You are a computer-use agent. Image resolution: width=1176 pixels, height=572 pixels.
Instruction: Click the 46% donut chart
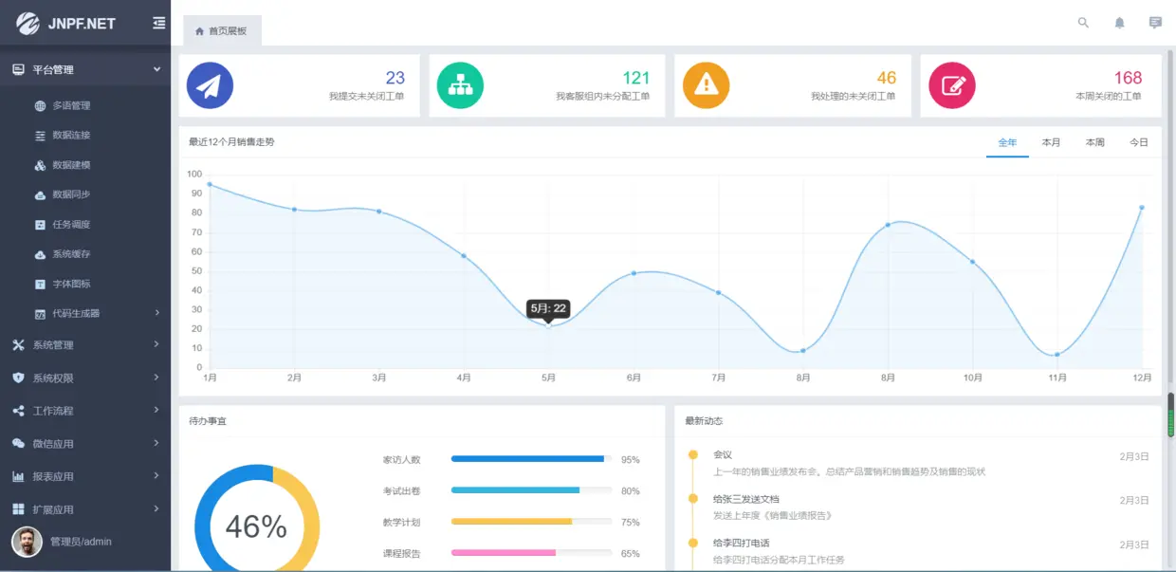coord(257,519)
